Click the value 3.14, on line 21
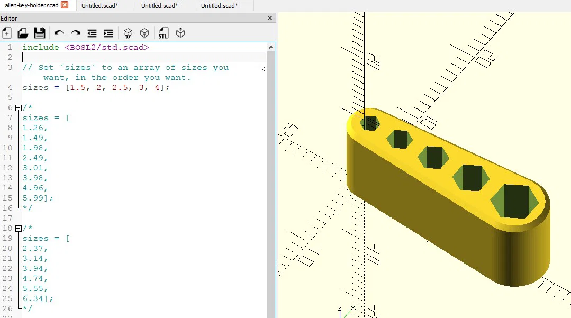This screenshot has height=318, width=571. pos(35,258)
